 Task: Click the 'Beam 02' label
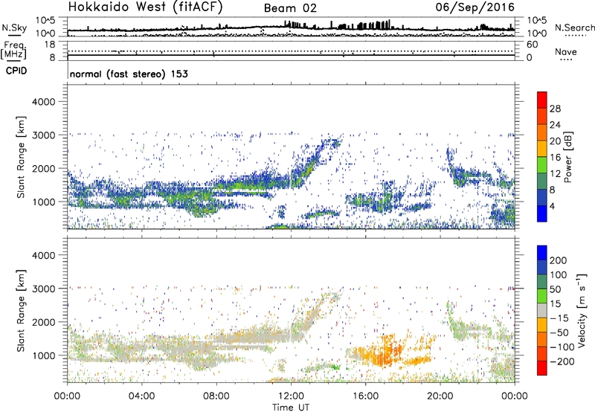(x=290, y=8)
